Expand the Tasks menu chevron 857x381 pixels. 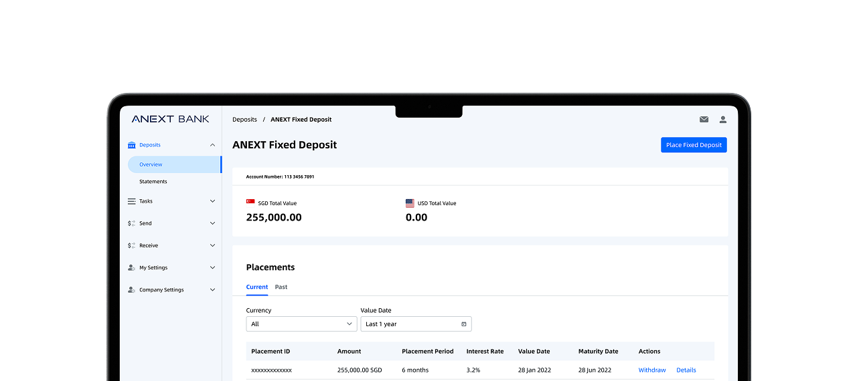tap(212, 201)
